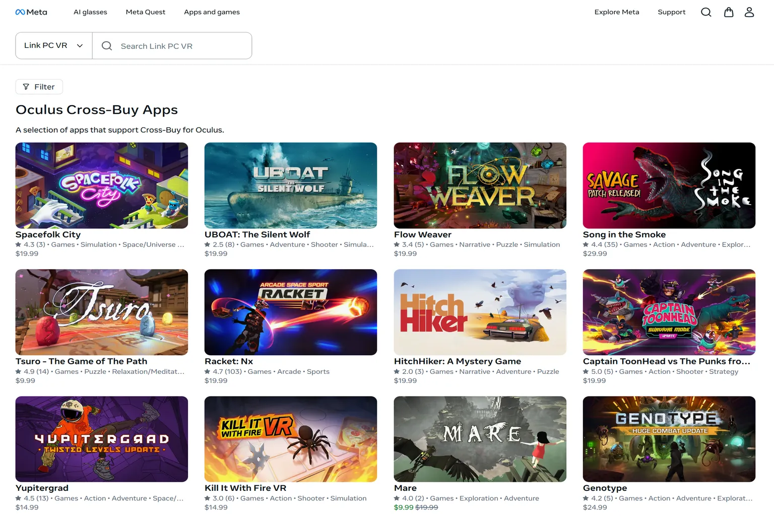774x516 pixels.
Task: Expand the Link PC VR dropdown
Action: click(54, 45)
